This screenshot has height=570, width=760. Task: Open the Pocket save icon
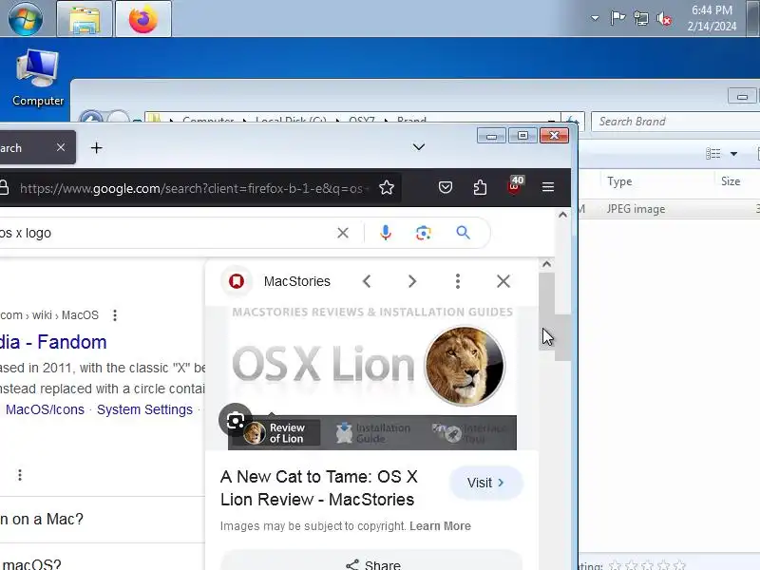(445, 187)
